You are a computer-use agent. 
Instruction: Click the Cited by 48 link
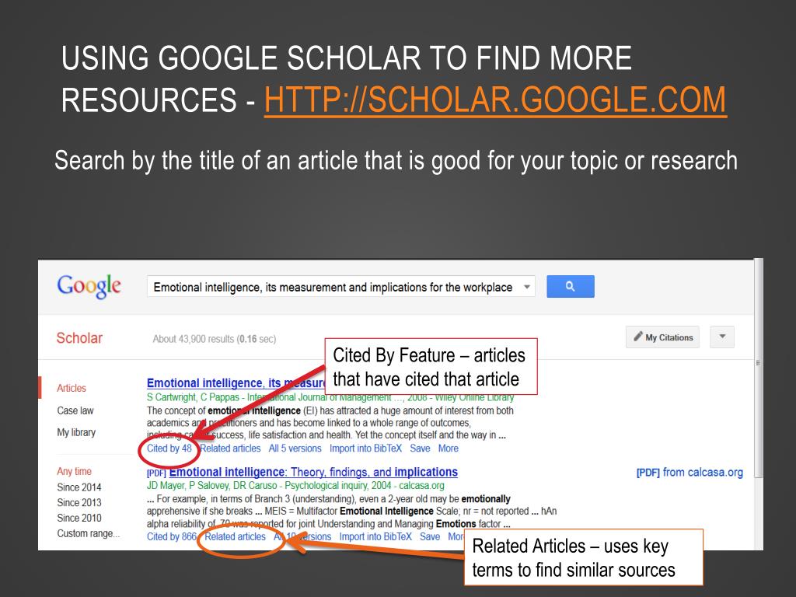pyautogui.click(x=169, y=449)
